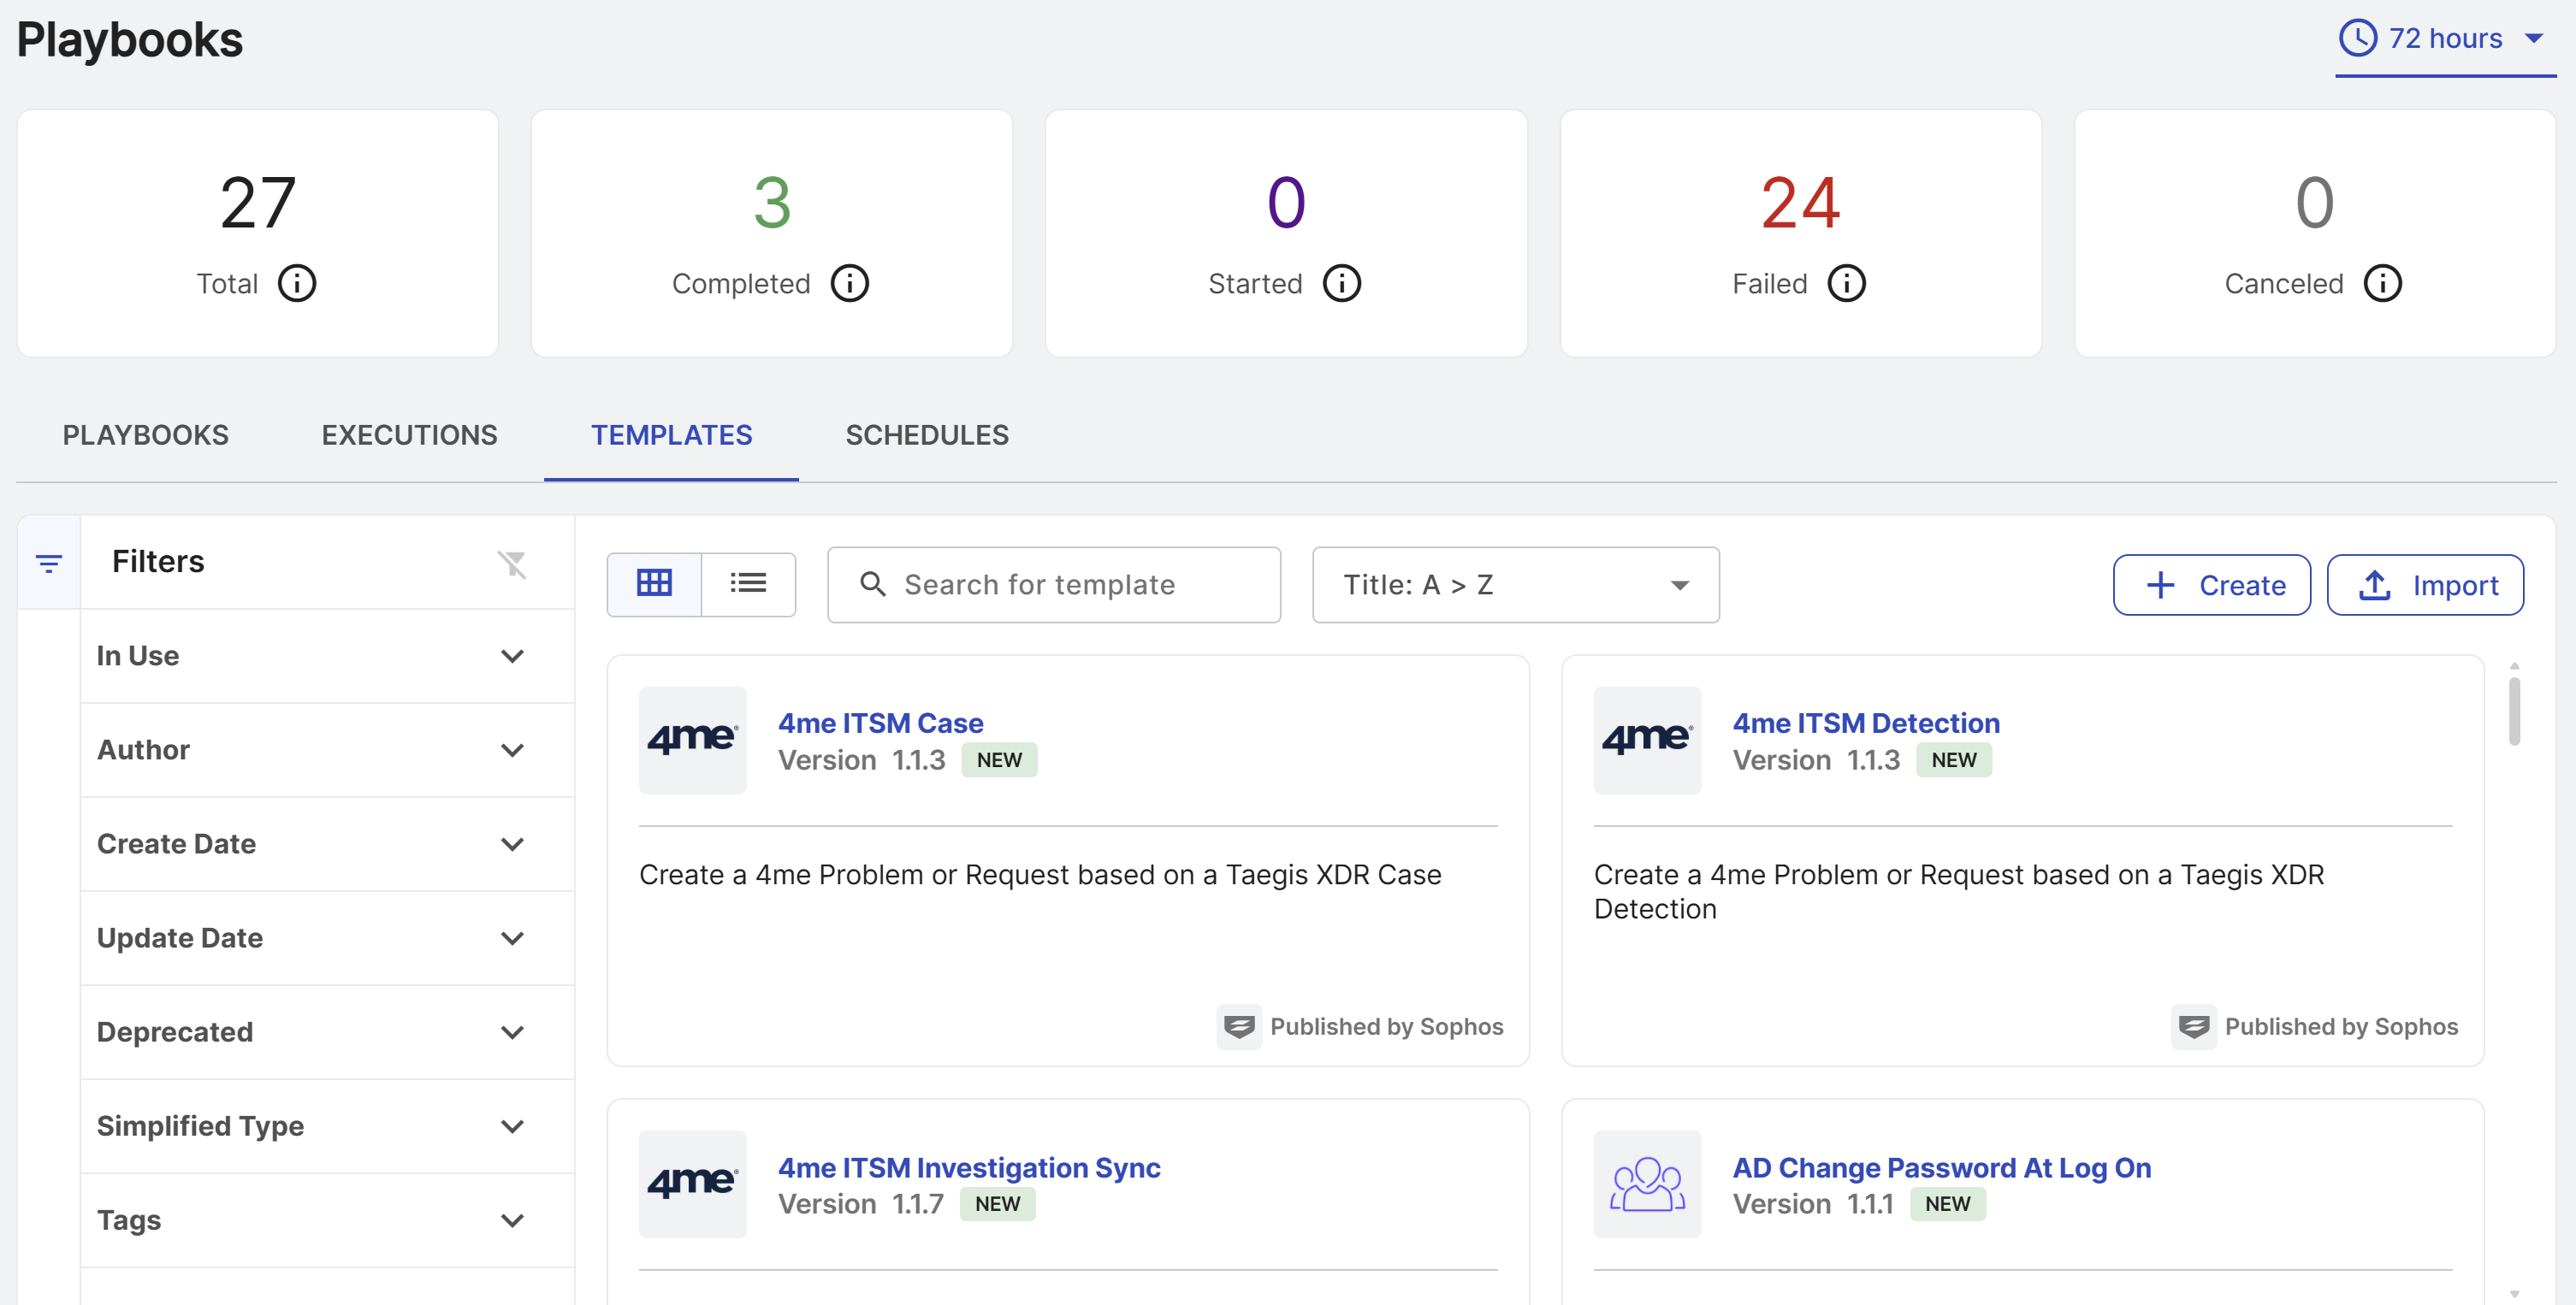Switch to list view
The height and width of the screenshot is (1305, 2576).
click(x=748, y=583)
